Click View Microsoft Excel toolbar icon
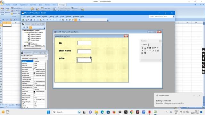This screenshot has height=115, width=205. coord(23,20)
